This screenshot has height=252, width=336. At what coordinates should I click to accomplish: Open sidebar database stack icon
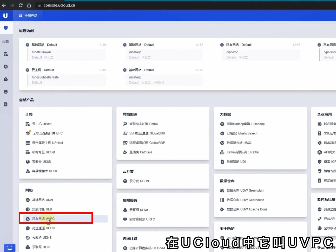pyautogui.click(x=6, y=92)
